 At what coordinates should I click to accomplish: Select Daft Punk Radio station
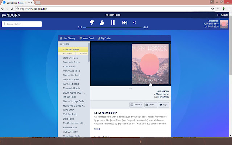click(x=71, y=58)
